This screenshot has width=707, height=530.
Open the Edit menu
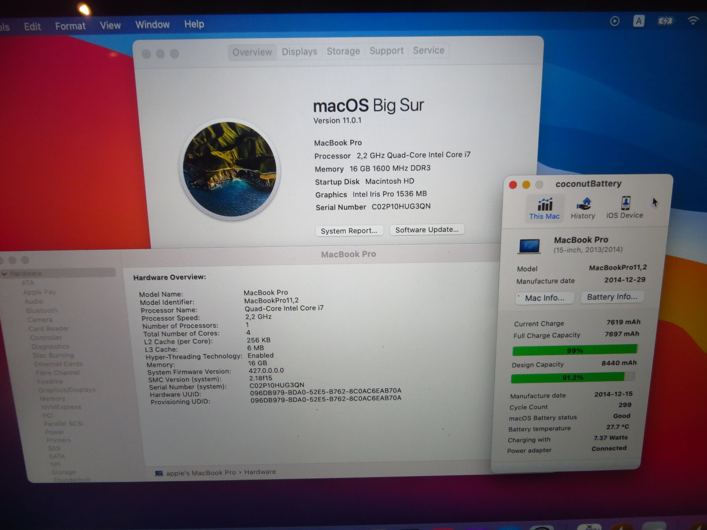coord(32,26)
